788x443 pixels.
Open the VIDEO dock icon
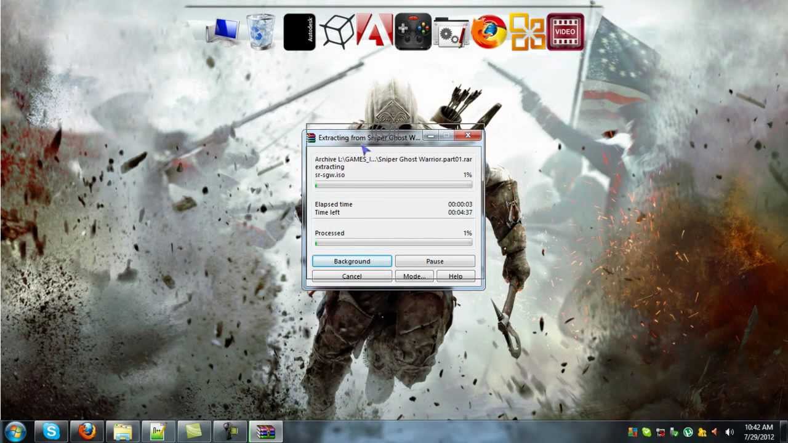point(565,32)
